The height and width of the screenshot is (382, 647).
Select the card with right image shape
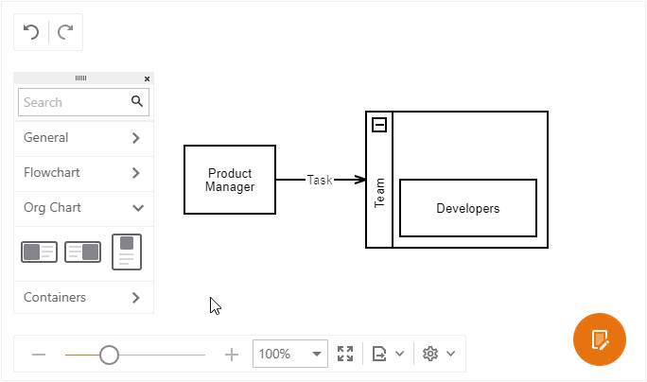coord(82,252)
